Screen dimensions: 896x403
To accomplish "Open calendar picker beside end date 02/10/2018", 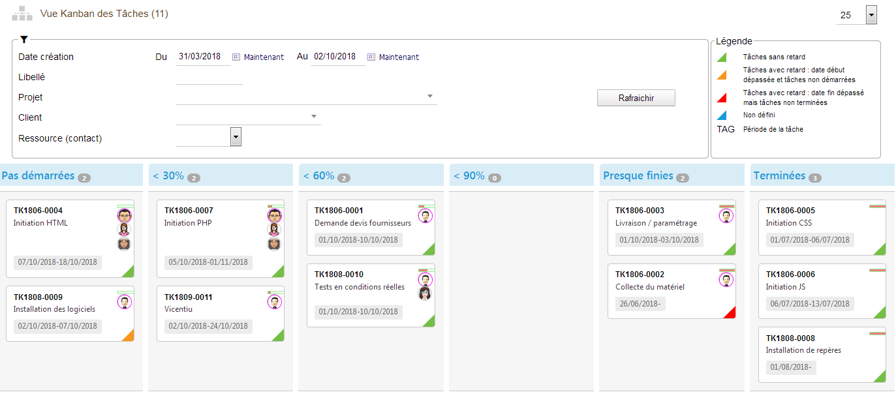I will [371, 57].
